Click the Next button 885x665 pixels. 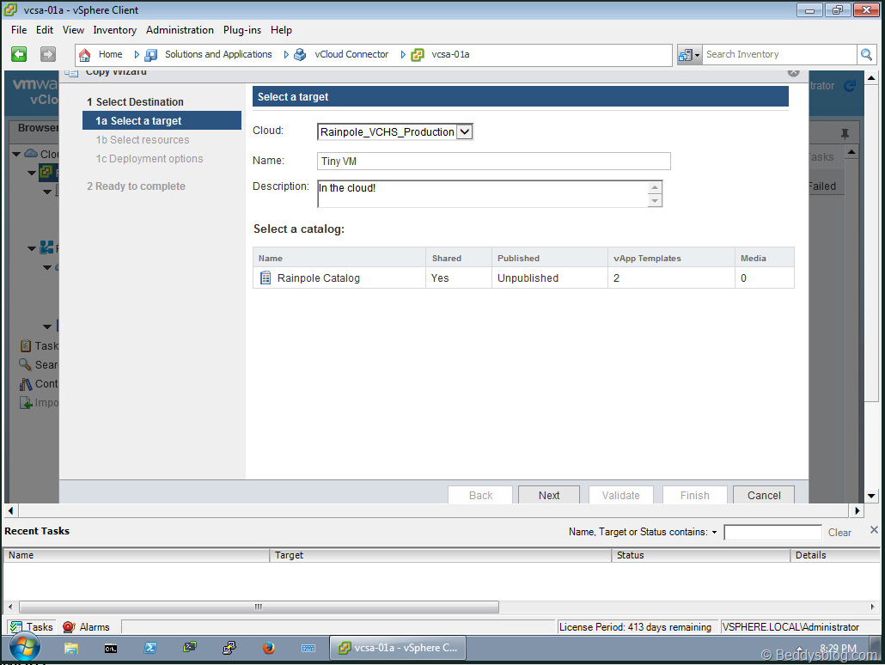(x=548, y=495)
